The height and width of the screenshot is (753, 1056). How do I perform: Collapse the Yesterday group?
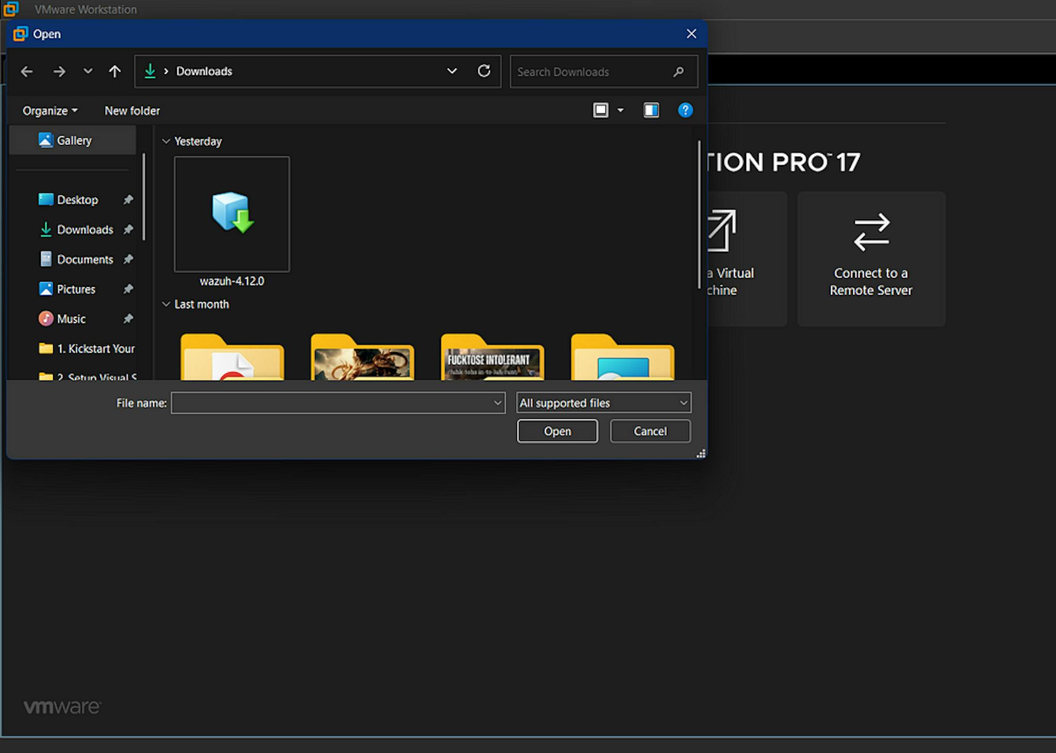point(166,141)
